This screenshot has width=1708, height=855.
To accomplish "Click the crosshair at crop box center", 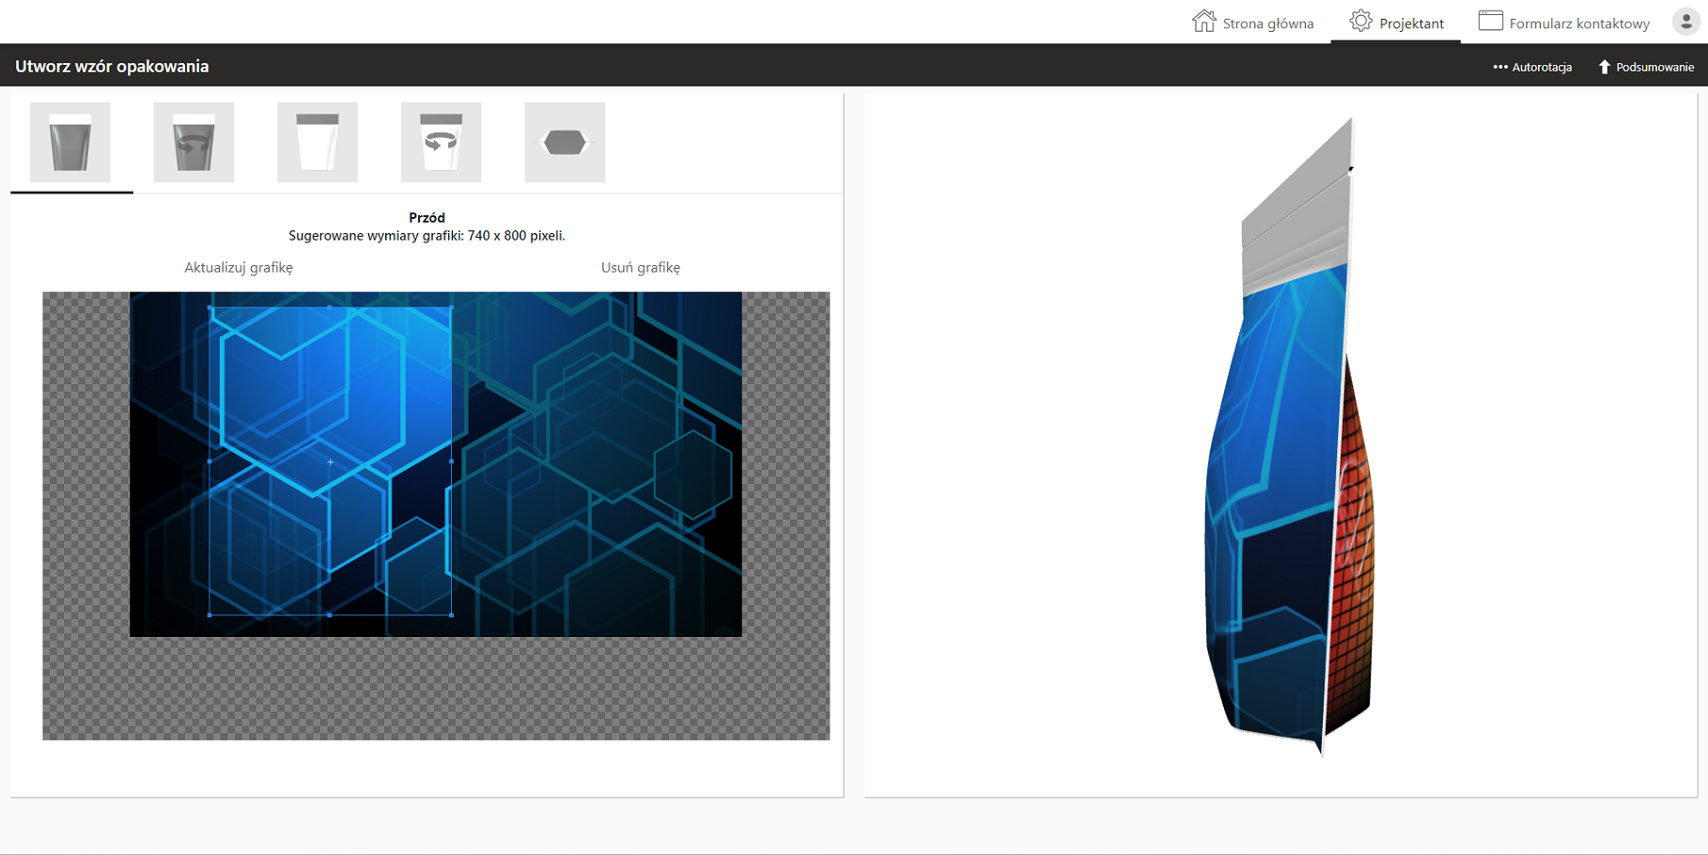I will [331, 462].
